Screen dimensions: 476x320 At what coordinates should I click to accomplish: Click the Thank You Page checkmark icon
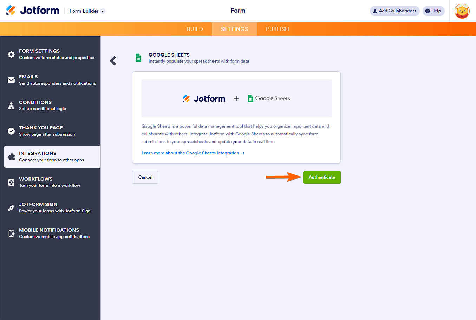tap(11, 131)
